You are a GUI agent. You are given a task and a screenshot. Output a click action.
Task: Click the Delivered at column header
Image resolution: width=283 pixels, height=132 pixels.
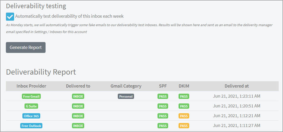pos(237,86)
